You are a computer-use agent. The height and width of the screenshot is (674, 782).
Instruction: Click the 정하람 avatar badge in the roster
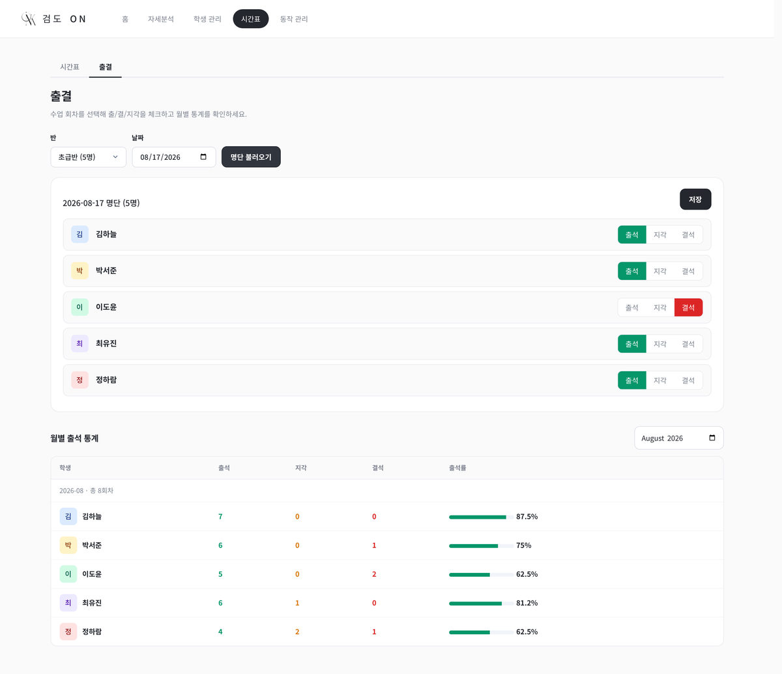[x=80, y=380]
